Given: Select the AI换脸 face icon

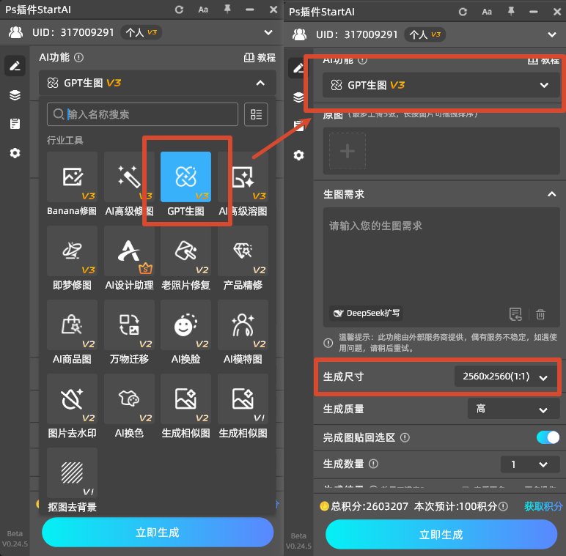Looking at the screenshot, I should point(185,325).
